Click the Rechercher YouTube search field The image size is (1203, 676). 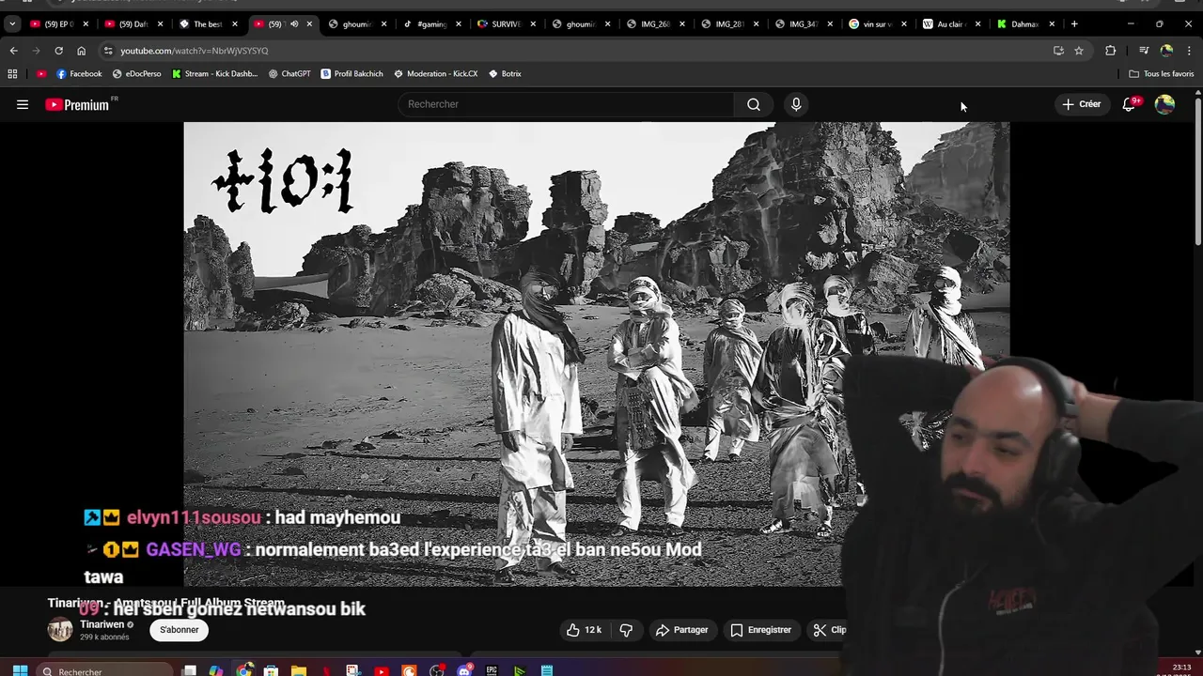[x=567, y=104]
